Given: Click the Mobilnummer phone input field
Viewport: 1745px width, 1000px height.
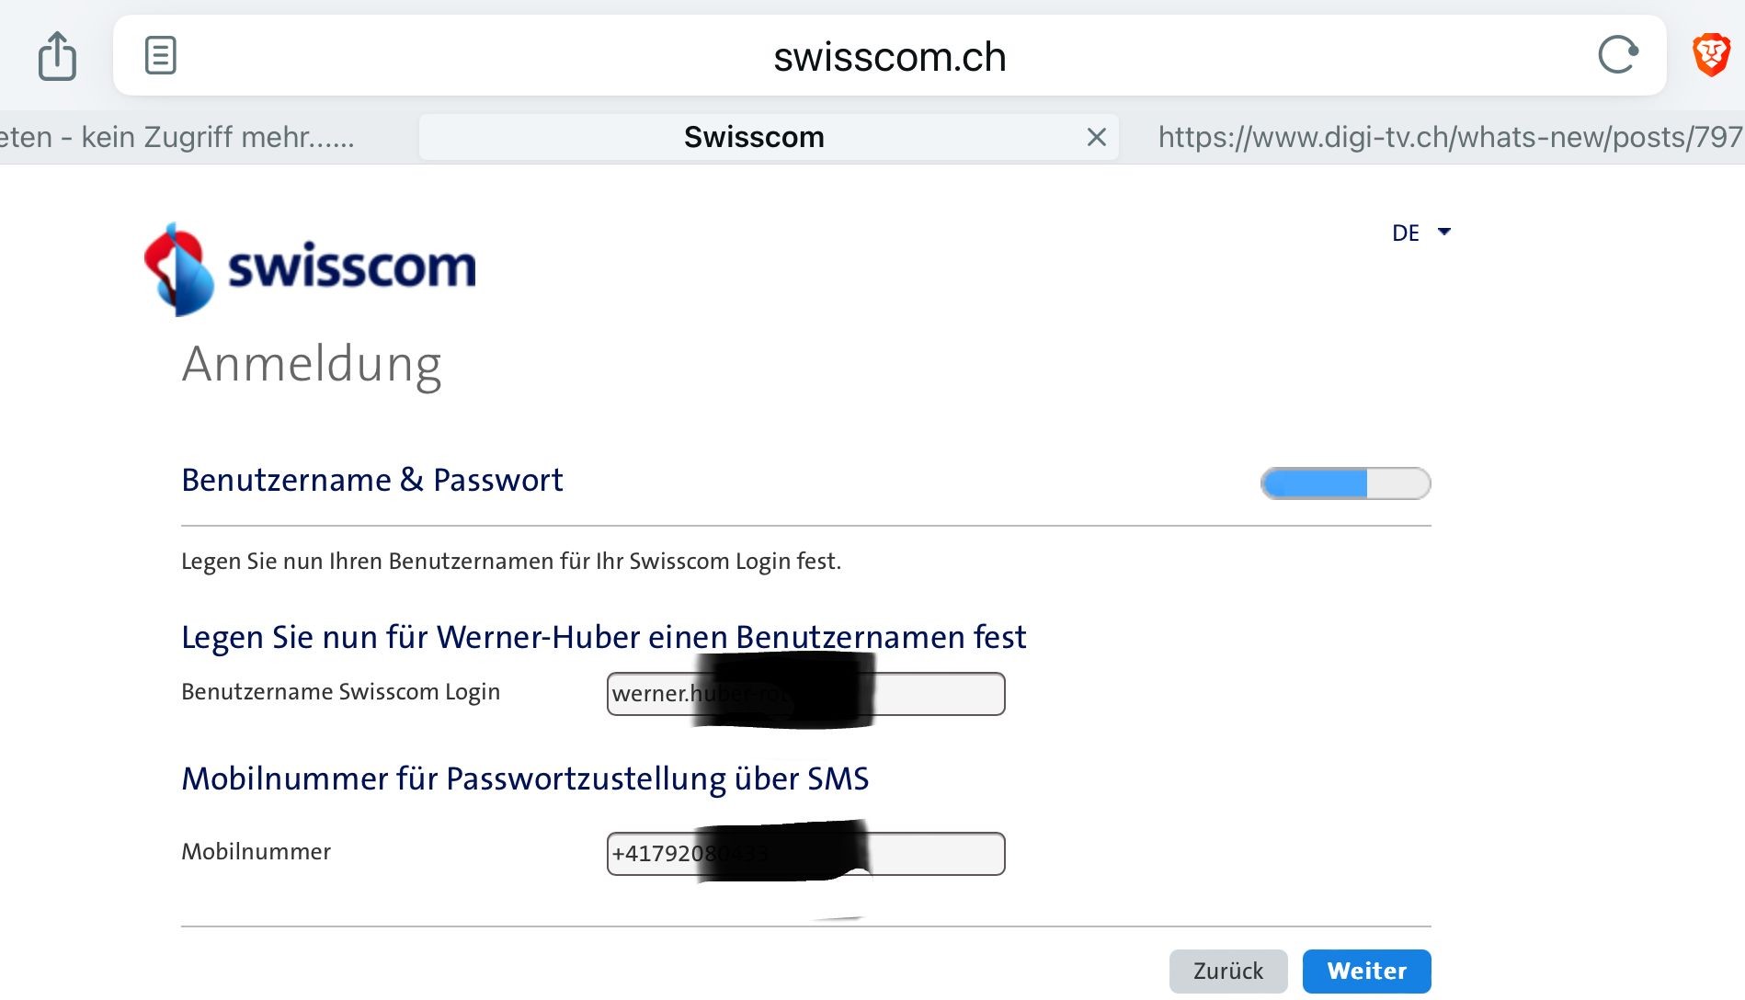Looking at the screenshot, I should pyautogui.click(x=938, y=854).
